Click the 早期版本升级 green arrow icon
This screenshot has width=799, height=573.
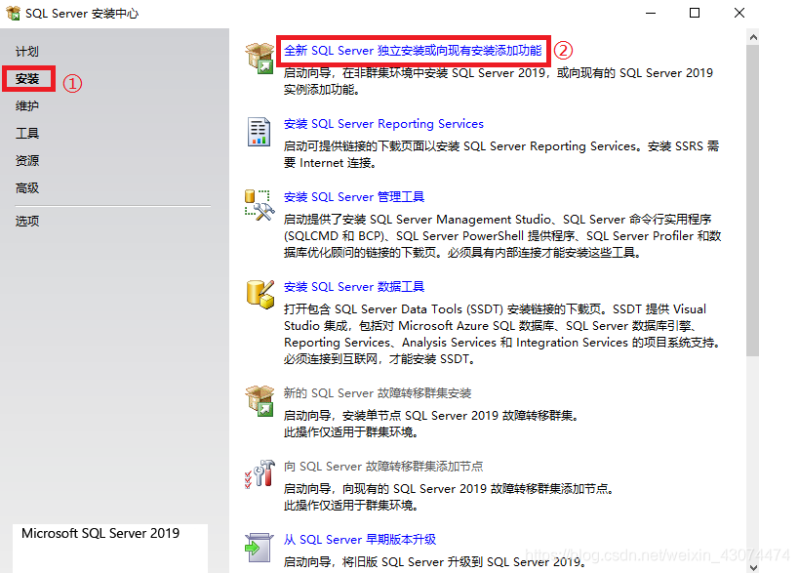(259, 548)
